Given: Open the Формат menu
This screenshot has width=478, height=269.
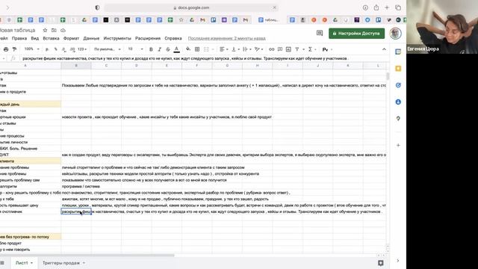Looking at the screenshot, I should point(71,38).
